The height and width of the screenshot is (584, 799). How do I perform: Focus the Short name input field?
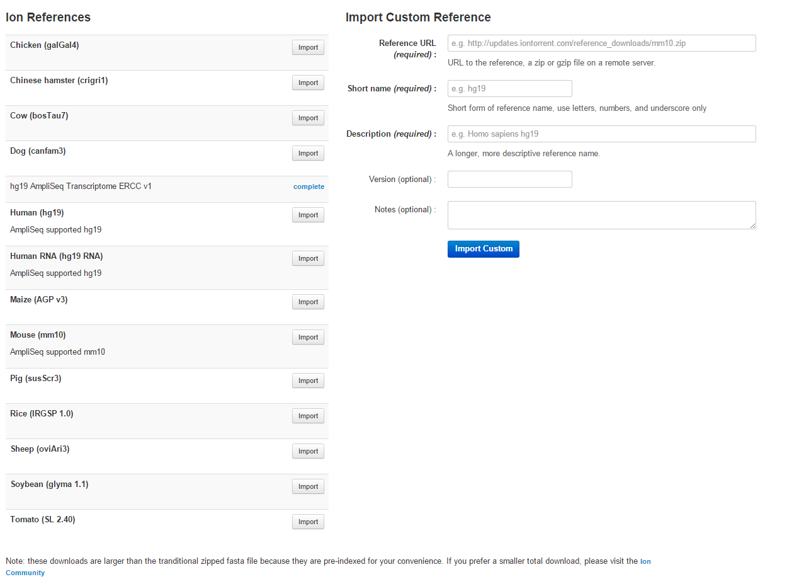pyautogui.click(x=509, y=88)
